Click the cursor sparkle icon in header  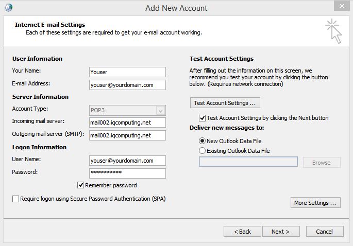click(334, 32)
